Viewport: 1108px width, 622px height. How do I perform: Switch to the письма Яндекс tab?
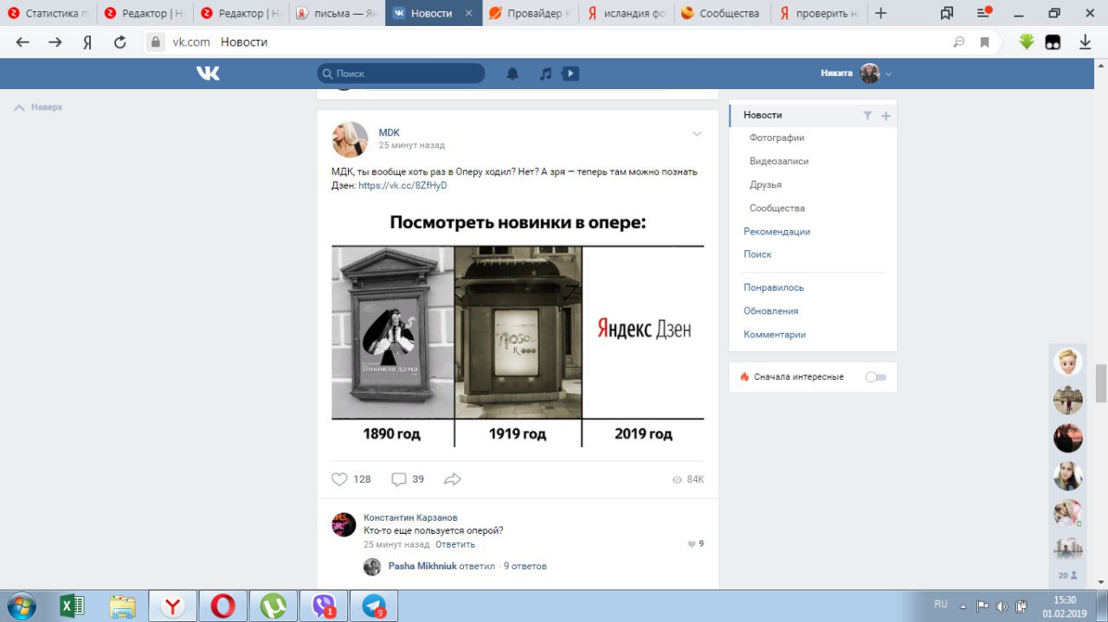337,13
